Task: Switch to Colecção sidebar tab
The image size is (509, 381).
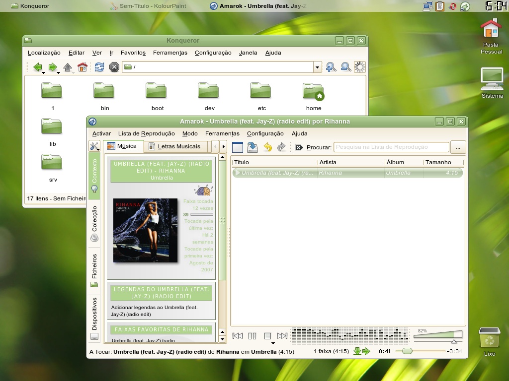Action: pos(94,224)
